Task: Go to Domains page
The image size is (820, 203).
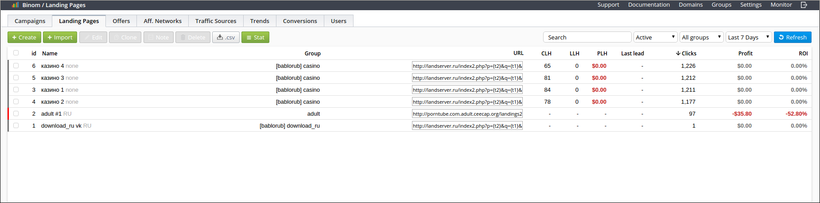Action: tap(691, 5)
